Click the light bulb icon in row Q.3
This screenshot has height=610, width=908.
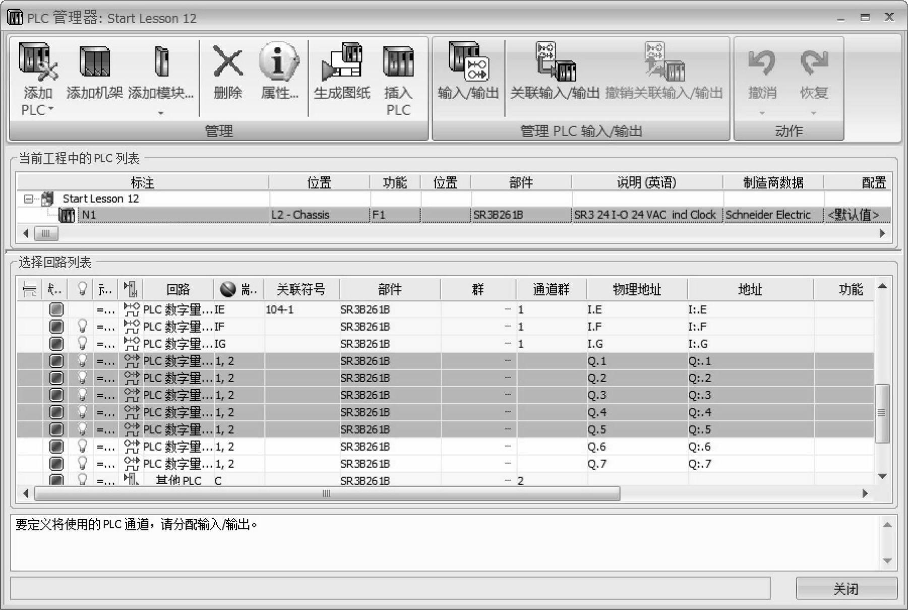(x=82, y=395)
